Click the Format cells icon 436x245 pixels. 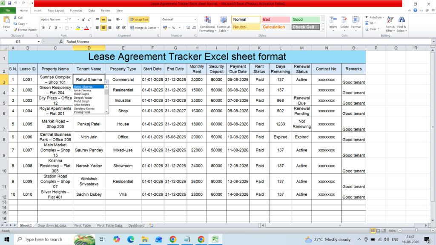click(356, 20)
